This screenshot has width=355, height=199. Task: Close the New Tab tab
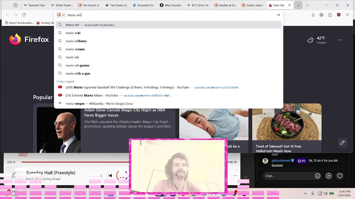coord(289,5)
